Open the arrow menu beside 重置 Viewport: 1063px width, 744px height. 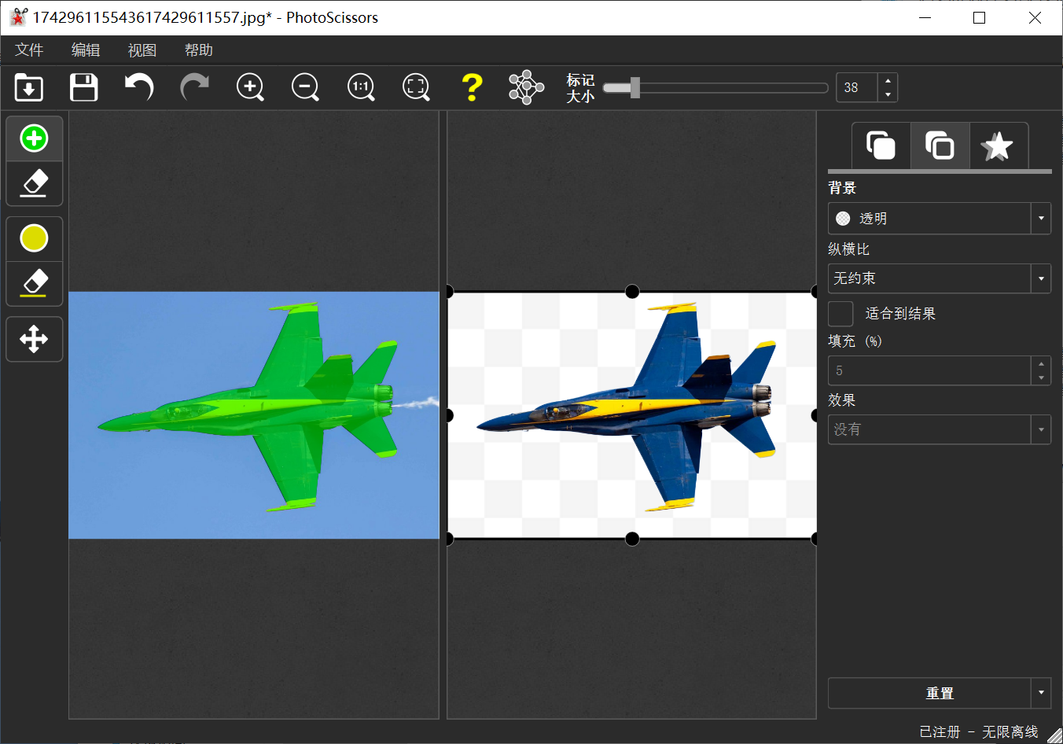[1041, 693]
